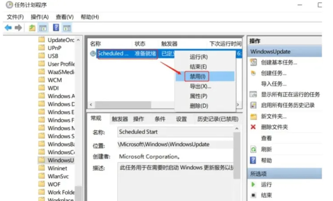Switch to the 条件 tab
333x201 pixels.
[160, 119]
